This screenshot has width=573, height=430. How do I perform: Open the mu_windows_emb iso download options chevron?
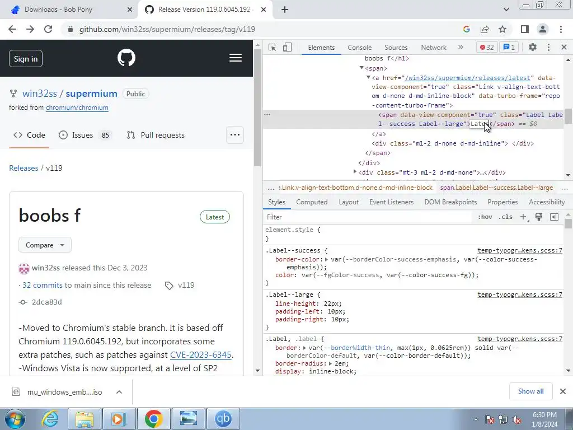119,392
